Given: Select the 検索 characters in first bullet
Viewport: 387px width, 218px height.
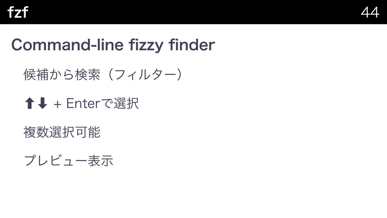Looking at the screenshot, I should 87,75.
